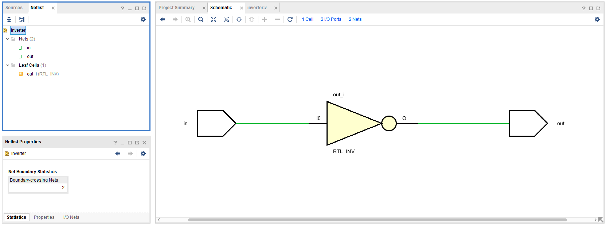Image resolution: width=606 pixels, height=225 pixels.
Task: Collapse the Nets folder in tree
Action: 8,39
